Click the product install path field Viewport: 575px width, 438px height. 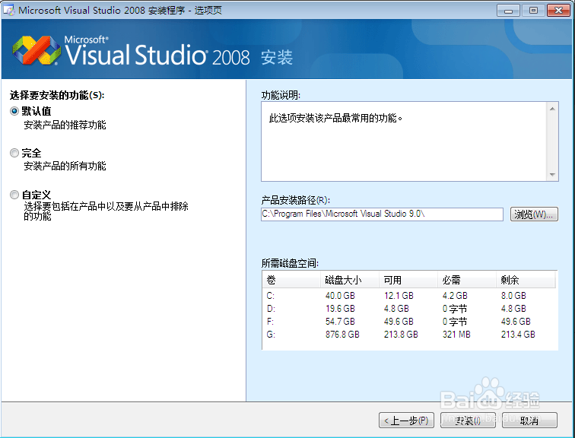coord(382,214)
